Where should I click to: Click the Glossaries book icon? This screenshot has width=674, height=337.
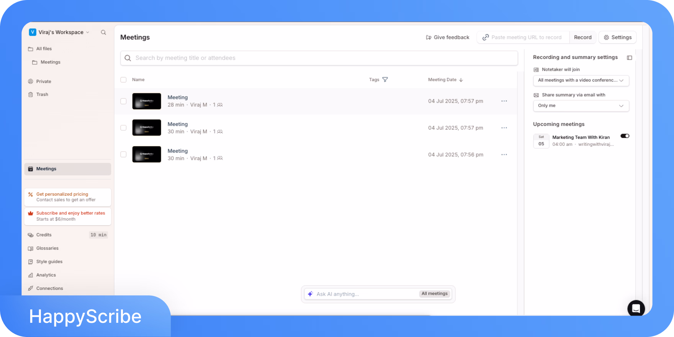point(31,249)
